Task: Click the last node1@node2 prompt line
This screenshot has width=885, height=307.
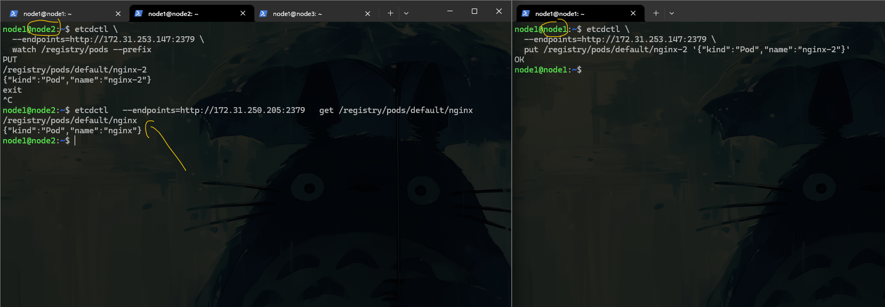Action: pyautogui.click(x=37, y=141)
